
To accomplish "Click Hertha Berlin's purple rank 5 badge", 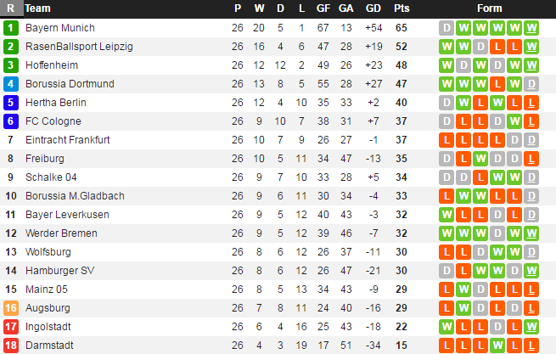I will coord(10,103).
